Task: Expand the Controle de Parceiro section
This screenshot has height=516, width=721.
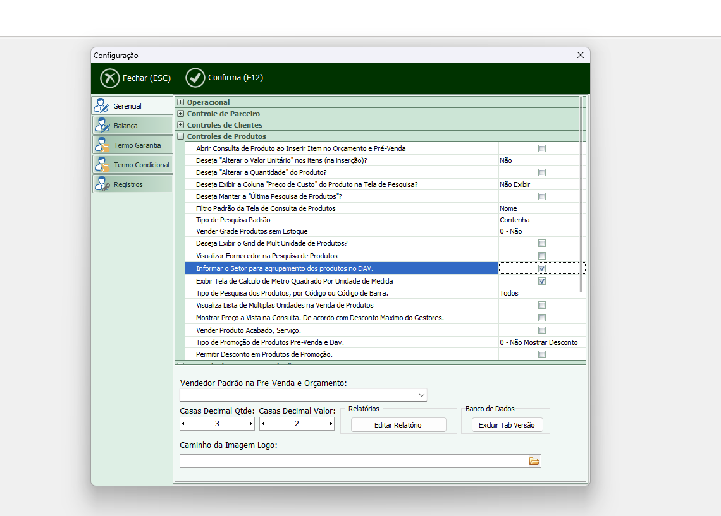Action: 181,114
